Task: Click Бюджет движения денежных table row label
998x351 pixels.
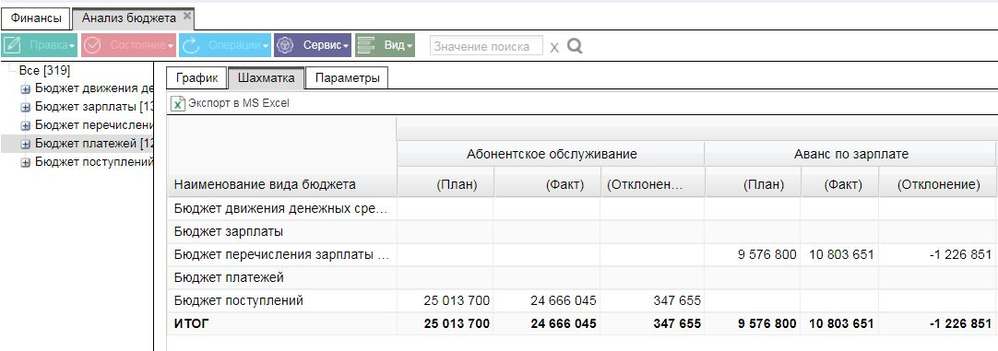Action: point(280,208)
